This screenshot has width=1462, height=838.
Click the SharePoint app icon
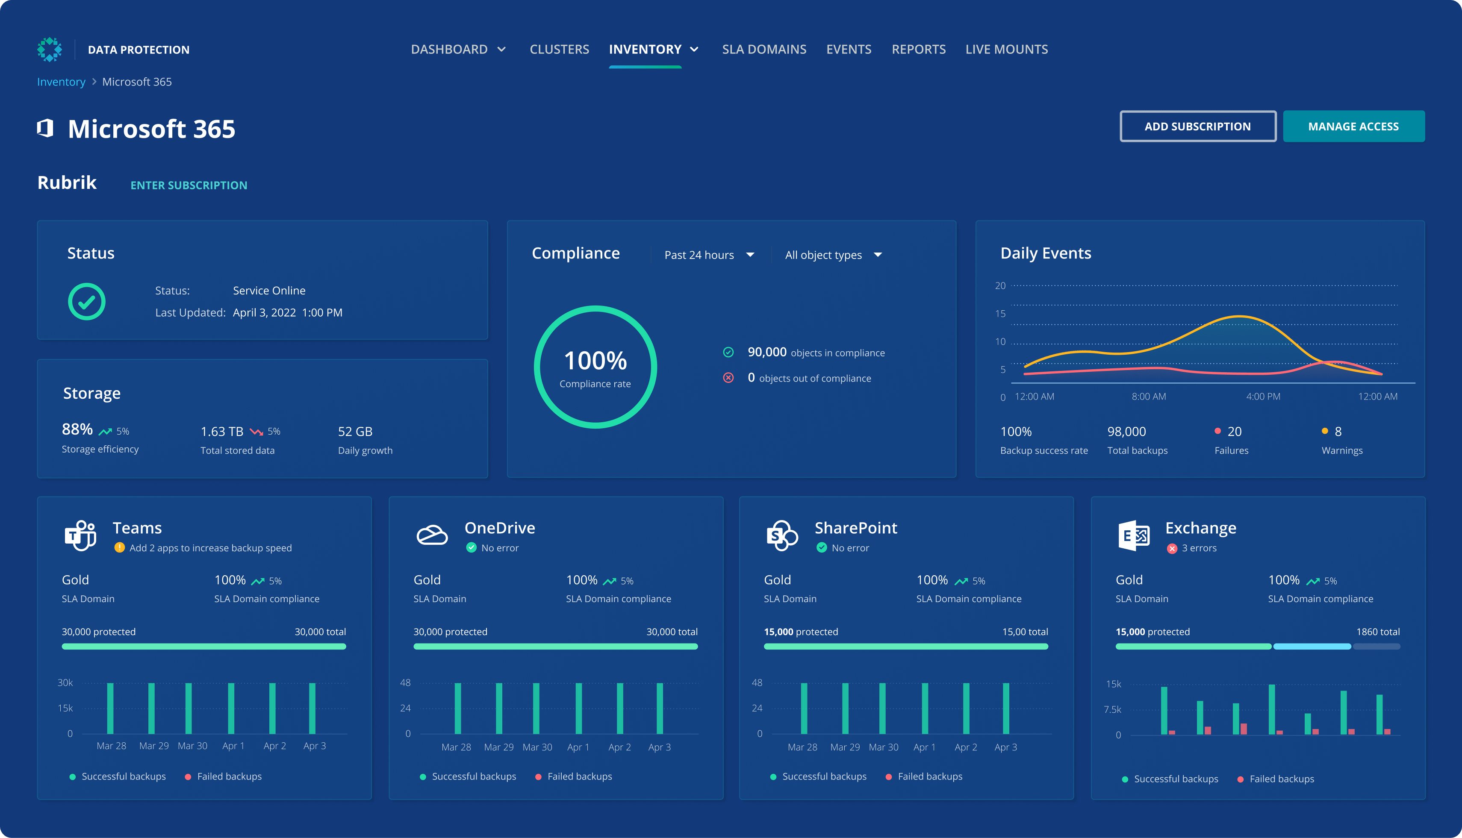click(x=782, y=535)
